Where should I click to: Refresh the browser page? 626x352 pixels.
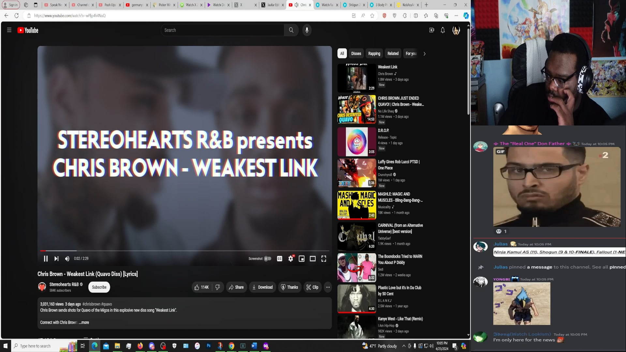[17, 16]
